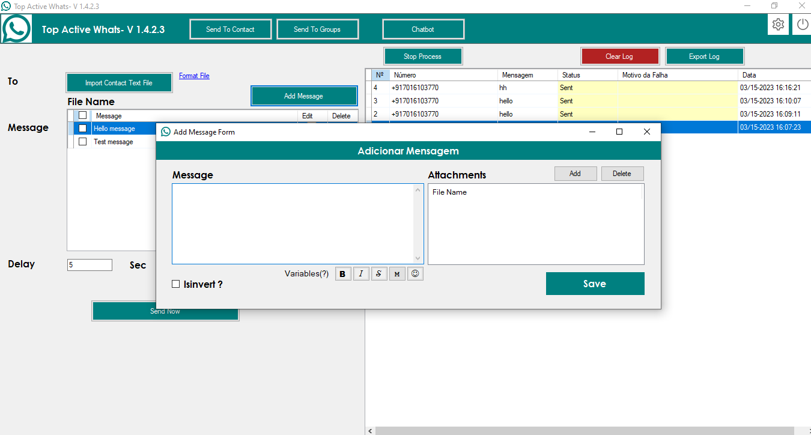Apply strikethrough formatting to the message
Viewport: 811px width, 435px height.
click(x=378, y=274)
